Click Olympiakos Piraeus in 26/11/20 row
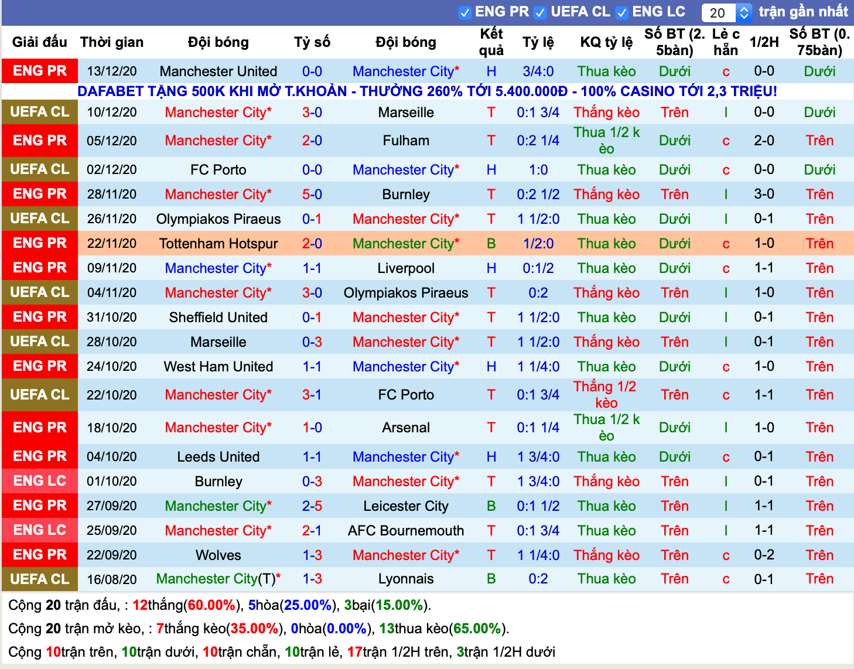 [x=218, y=219]
